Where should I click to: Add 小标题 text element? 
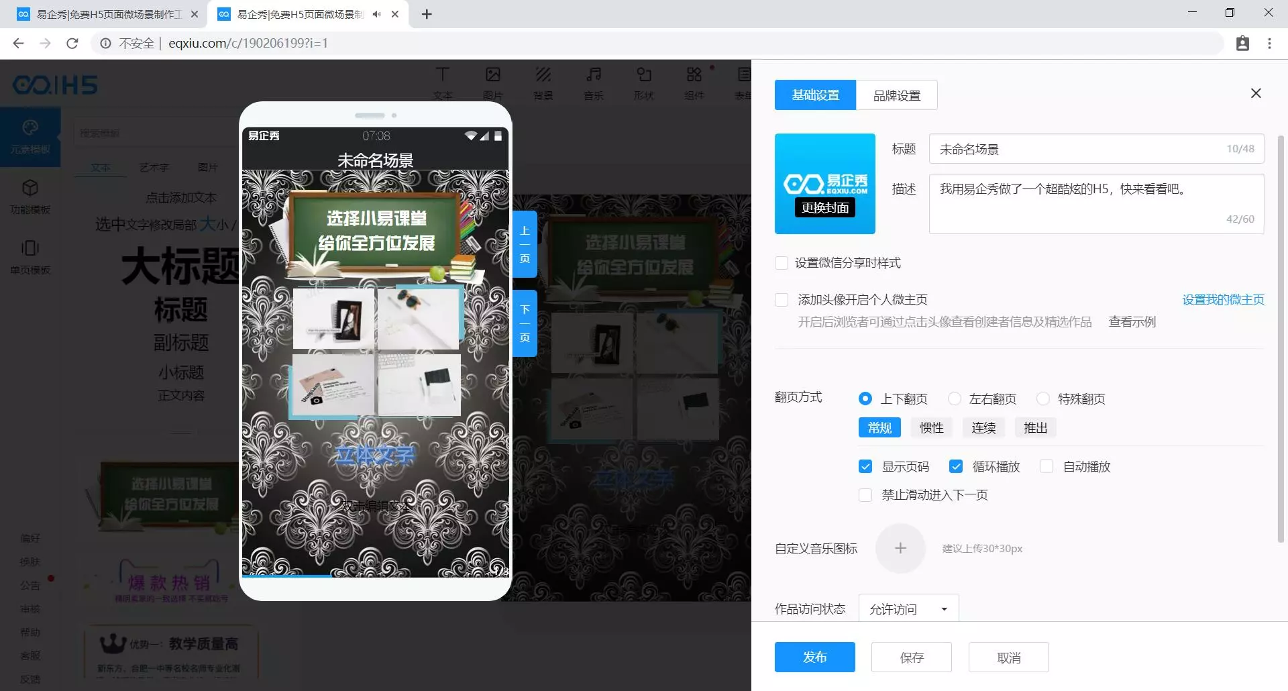click(x=181, y=372)
